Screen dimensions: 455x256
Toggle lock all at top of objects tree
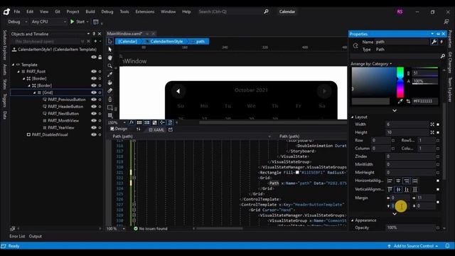[x=100, y=57]
